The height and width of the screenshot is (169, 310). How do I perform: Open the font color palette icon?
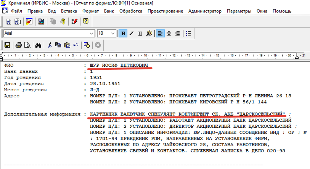[x=149, y=33]
